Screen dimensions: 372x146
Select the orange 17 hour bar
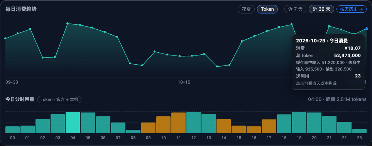269,126
